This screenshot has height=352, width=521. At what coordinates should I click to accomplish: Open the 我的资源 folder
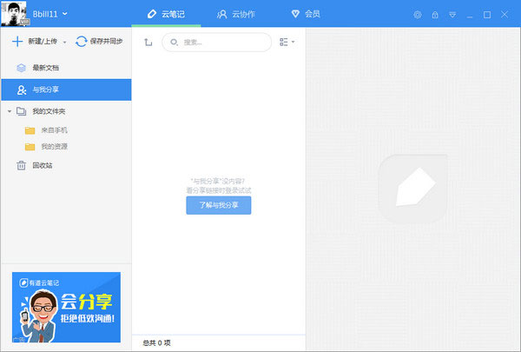point(54,146)
